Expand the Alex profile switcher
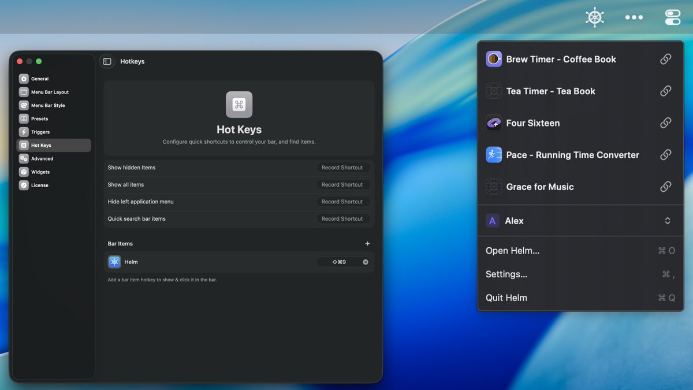The width and height of the screenshot is (693, 390). [x=667, y=221]
